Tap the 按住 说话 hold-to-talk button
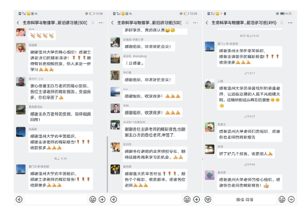Image resolution: width=308 pixels, height=213 pixels. (x=245, y=199)
